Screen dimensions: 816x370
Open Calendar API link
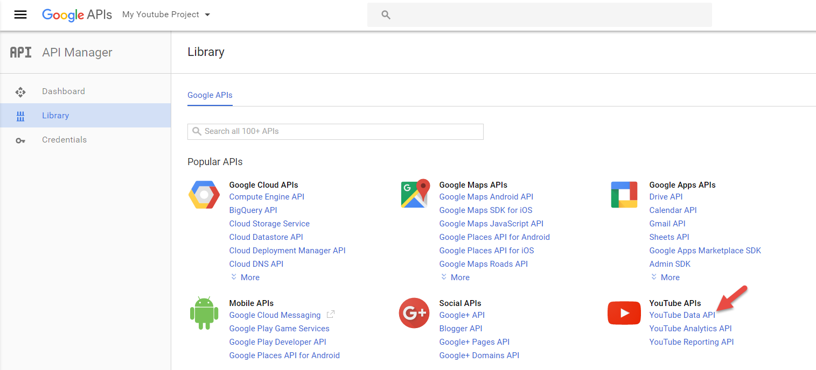click(x=673, y=210)
